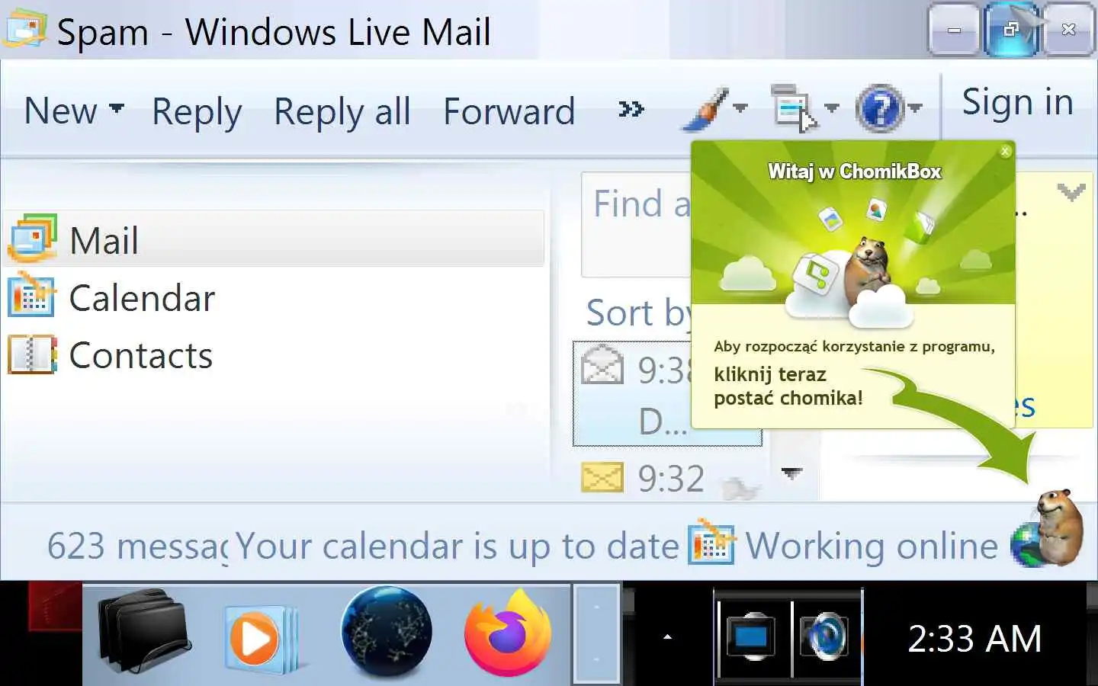Click the Reply toolbar button

click(197, 111)
